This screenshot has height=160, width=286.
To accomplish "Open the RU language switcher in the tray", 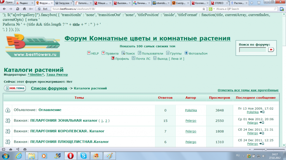I will click(238, 155).
